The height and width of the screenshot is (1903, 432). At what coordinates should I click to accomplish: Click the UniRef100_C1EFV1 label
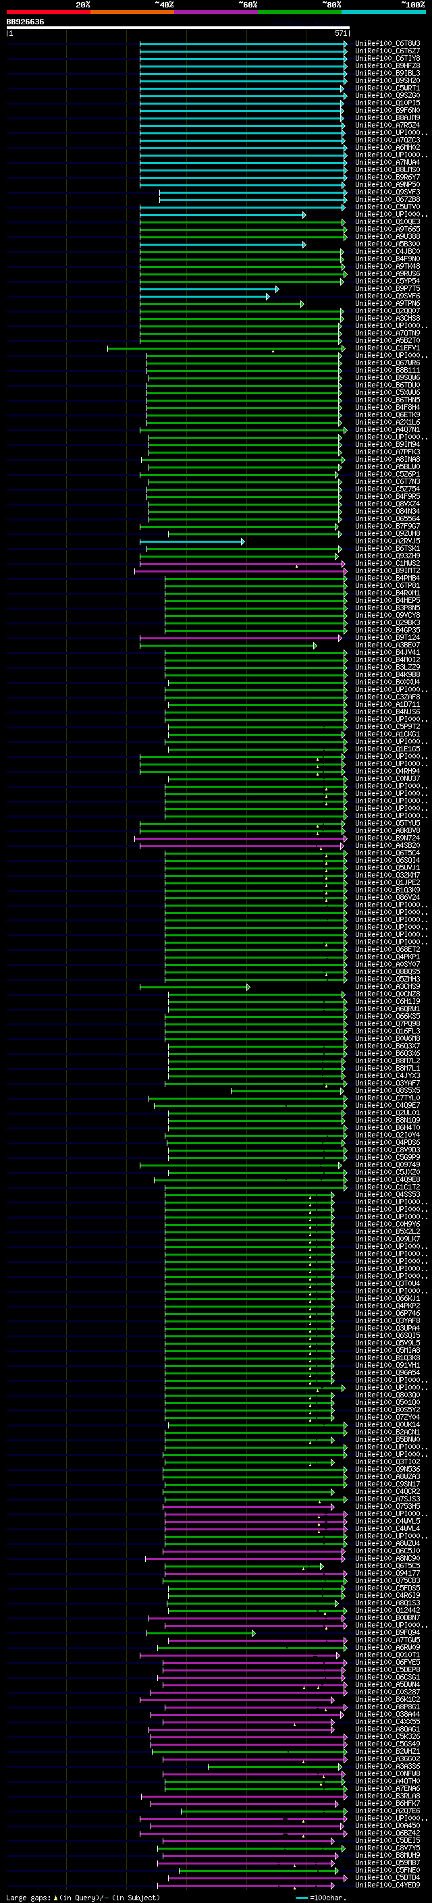[x=387, y=348]
